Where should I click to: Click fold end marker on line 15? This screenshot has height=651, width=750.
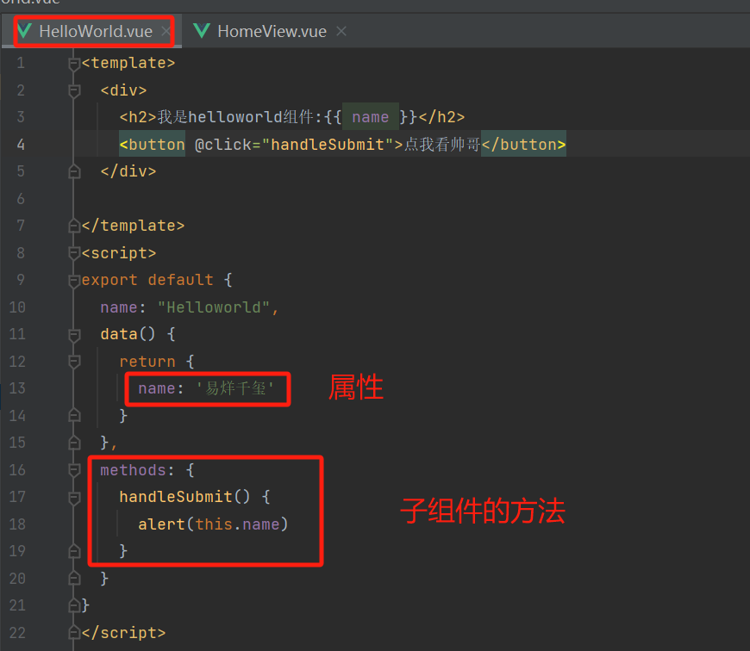coord(74,443)
